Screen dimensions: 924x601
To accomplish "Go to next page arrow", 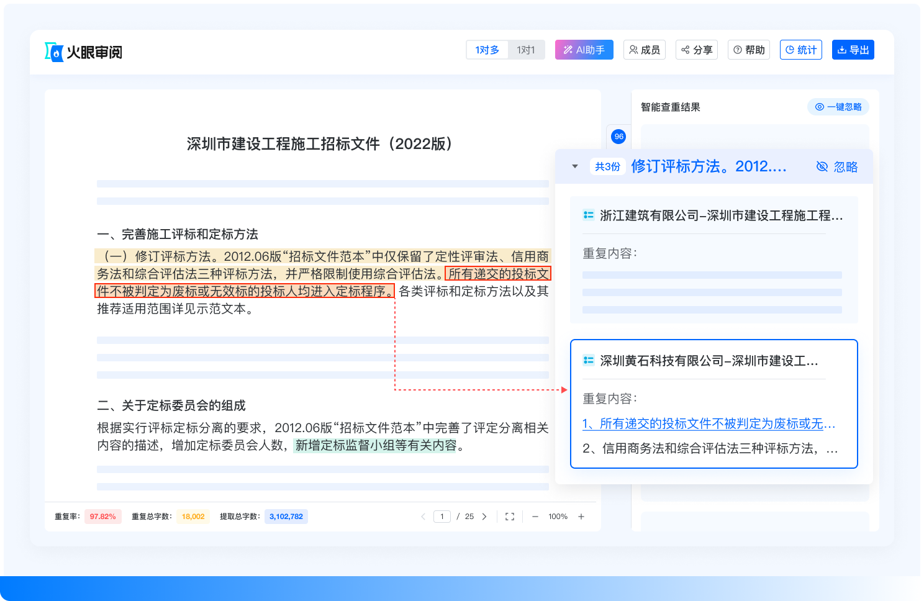I will [484, 517].
